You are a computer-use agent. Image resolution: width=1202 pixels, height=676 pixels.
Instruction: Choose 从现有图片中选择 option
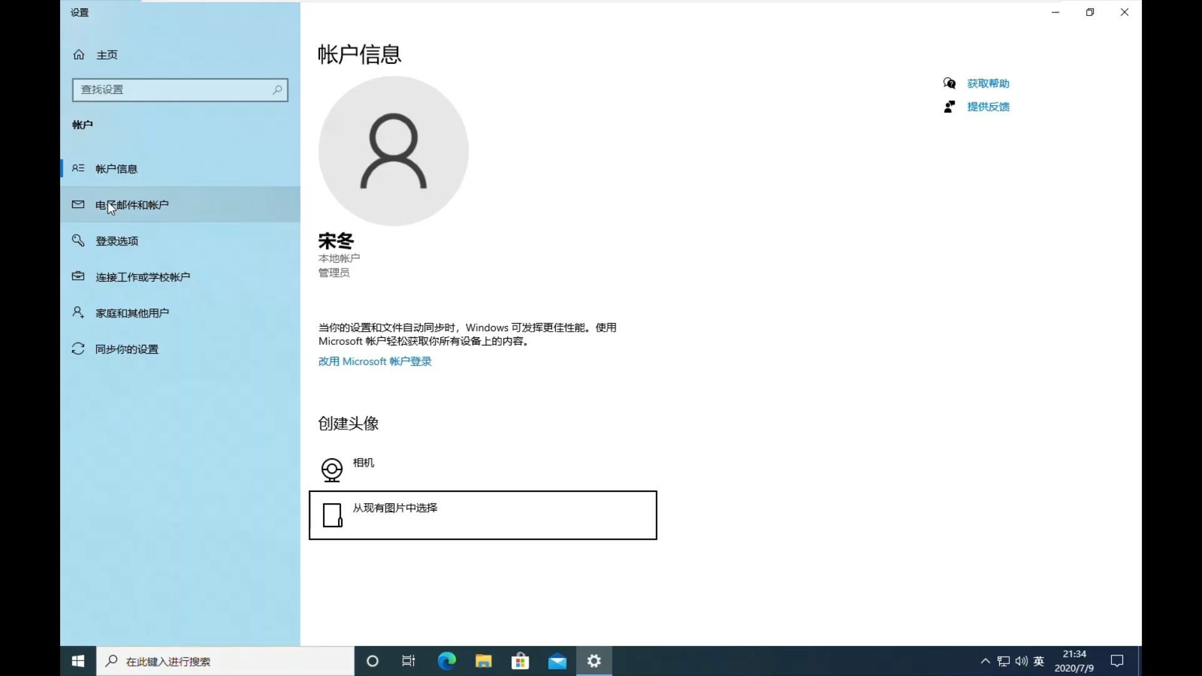483,515
